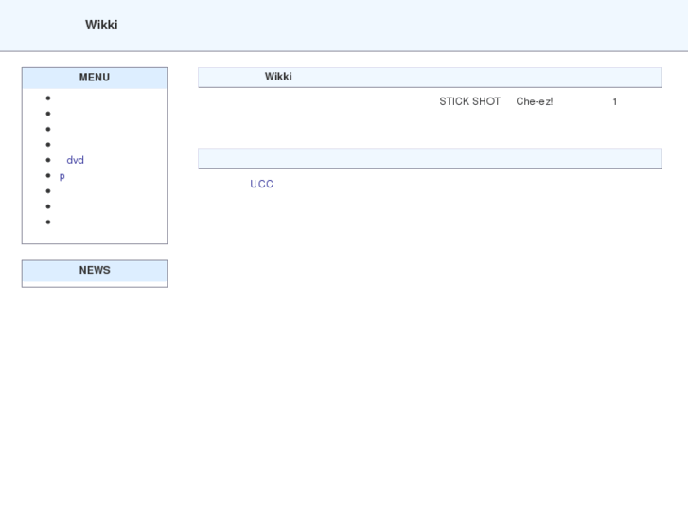Click the Wikki site title in the header
Screen dimensions: 688x516
tap(101, 25)
